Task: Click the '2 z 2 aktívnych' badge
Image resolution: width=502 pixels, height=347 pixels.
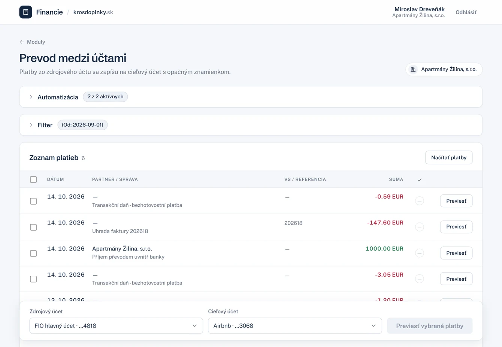Action: pyautogui.click(x=105, y=96)
